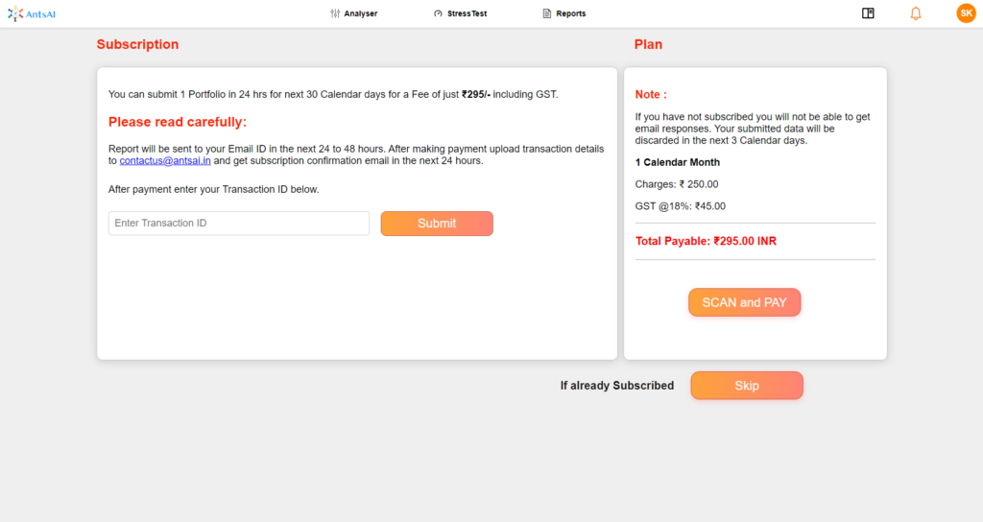983x522 pixels.
Task: Open the Analyser menu label
Action: tap(361, 13)
